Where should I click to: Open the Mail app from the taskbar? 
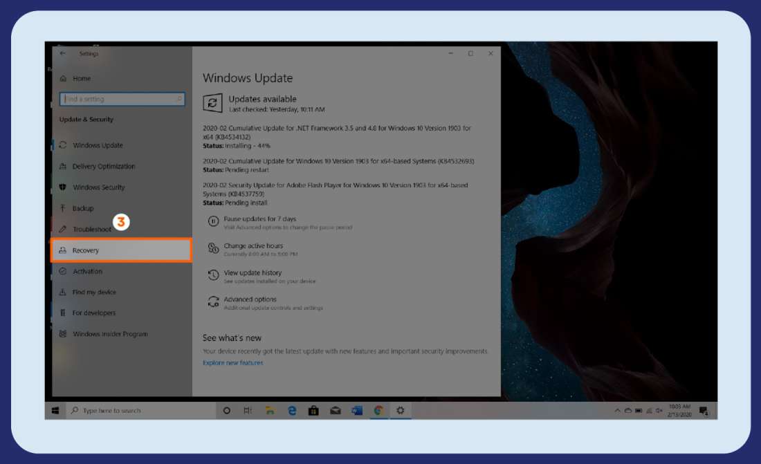pos(335,410)
